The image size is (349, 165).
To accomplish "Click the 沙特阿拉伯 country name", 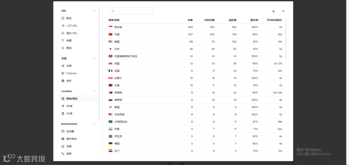I will coord(121,122).
